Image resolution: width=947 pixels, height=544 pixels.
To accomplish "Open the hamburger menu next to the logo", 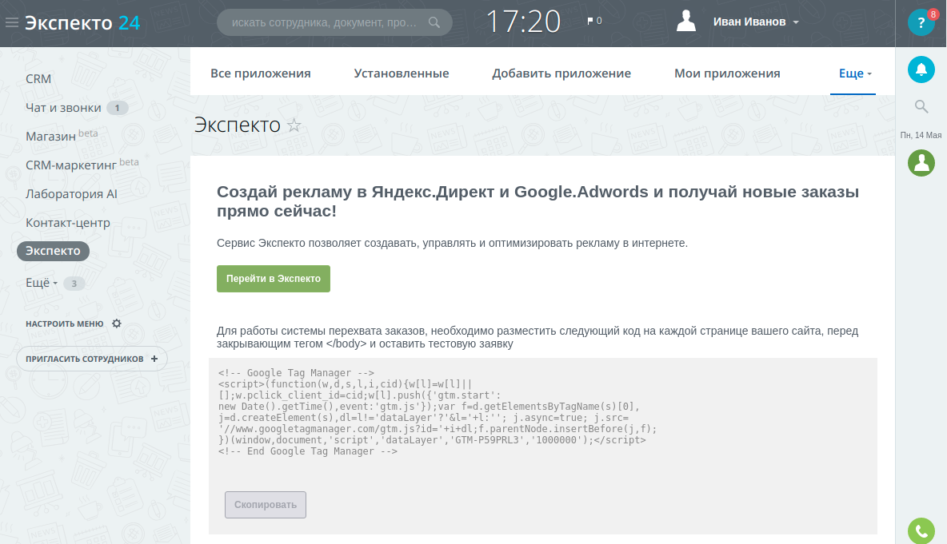I will pyautogui.click(x=11, y=23).
